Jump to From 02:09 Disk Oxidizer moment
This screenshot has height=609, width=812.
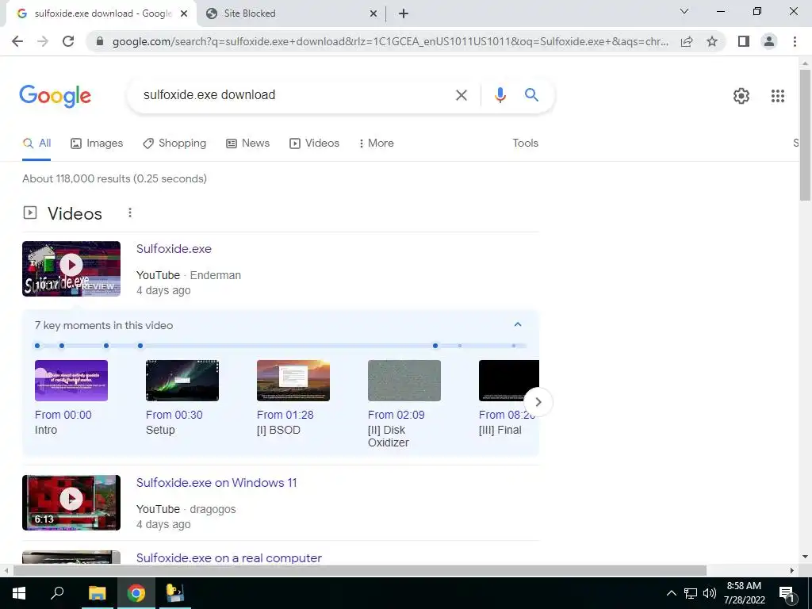(396, 415)
